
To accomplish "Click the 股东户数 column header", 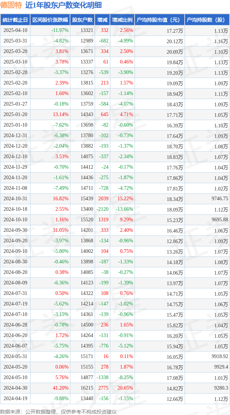I will point(82,20).
